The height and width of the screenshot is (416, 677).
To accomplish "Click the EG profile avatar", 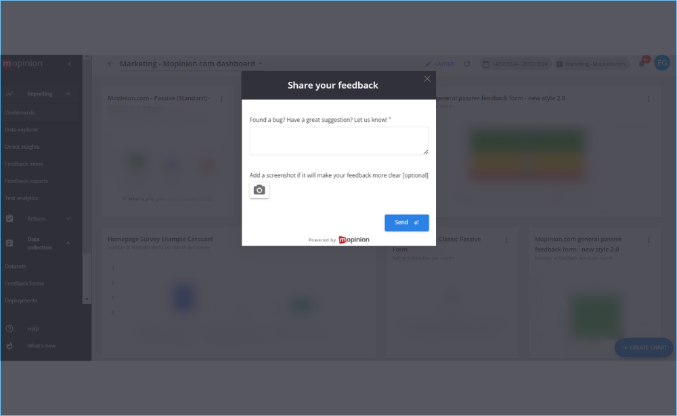I will (661, 62).
